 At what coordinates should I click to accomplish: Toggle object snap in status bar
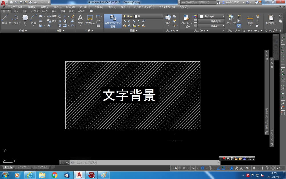(223, 168)
